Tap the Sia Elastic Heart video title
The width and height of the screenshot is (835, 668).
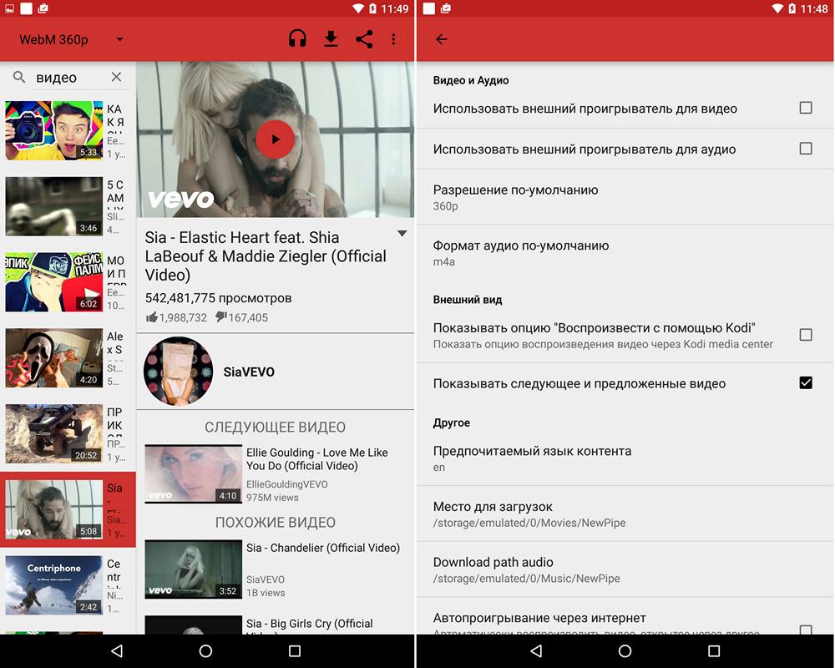[266, 256]
